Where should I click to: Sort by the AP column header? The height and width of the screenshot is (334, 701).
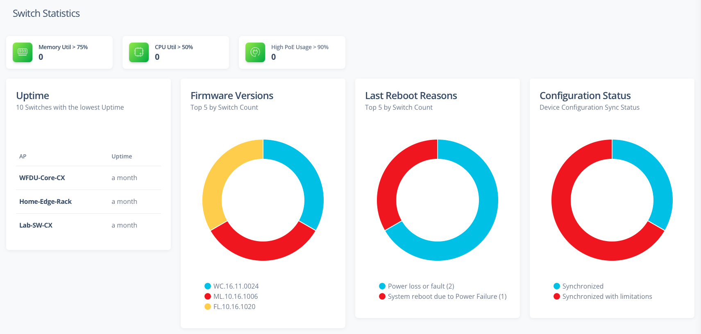23,156
